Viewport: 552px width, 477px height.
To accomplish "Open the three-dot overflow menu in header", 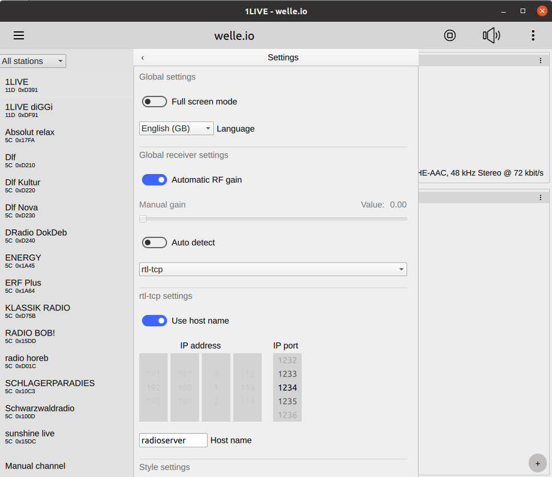I will [533, 35].
